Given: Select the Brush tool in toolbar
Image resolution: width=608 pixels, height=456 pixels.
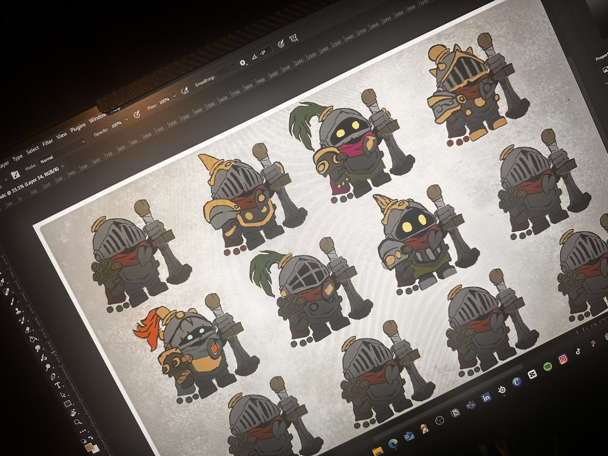Looking at the screenshot, I should tap(12, 301).
